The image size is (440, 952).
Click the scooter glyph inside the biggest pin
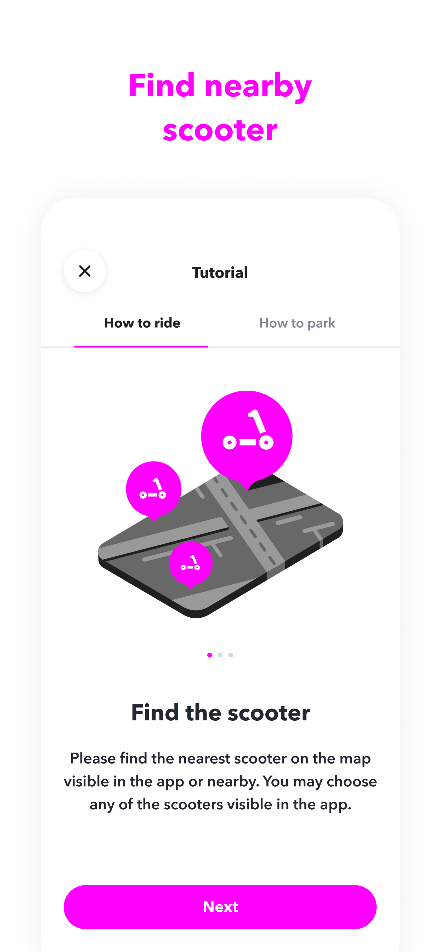tap(248, 430)
